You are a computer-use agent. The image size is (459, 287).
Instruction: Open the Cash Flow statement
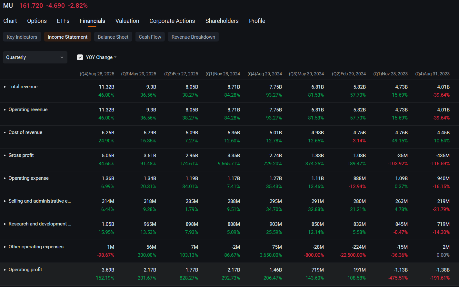[x=150, y=37]
